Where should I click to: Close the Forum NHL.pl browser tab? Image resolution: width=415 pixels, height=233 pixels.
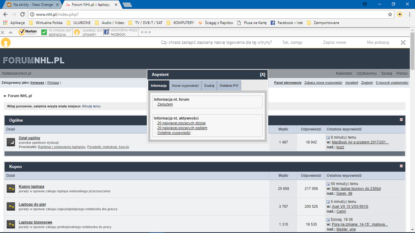pos(116,5)
